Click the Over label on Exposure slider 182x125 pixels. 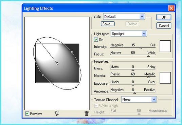pos(152,82)
